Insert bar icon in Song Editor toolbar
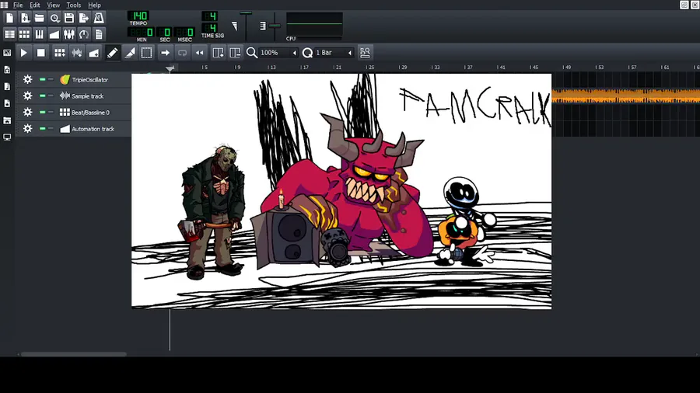Image resolution: width=700 pixels, height=393 pixels. point(218,53)
